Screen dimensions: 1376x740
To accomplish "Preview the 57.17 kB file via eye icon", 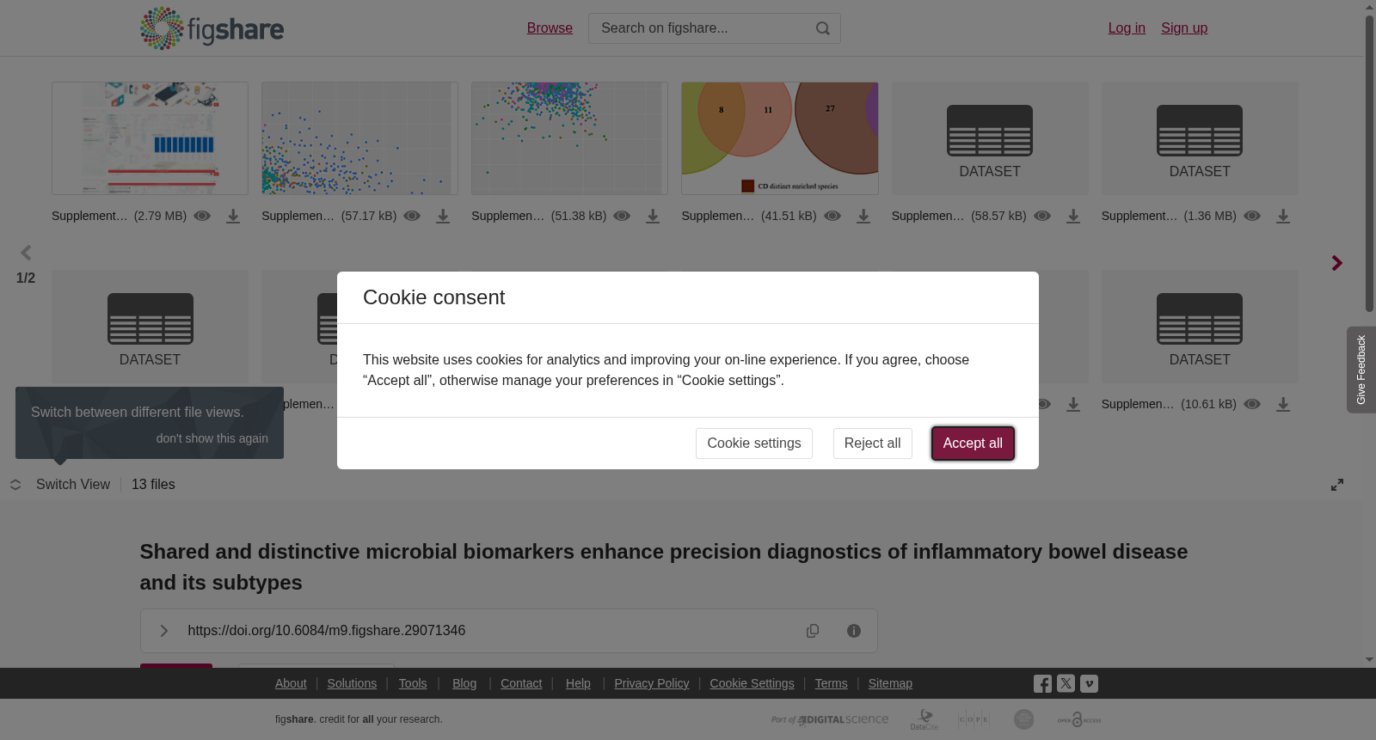I will pyautogui.click(x=412, y=216).
